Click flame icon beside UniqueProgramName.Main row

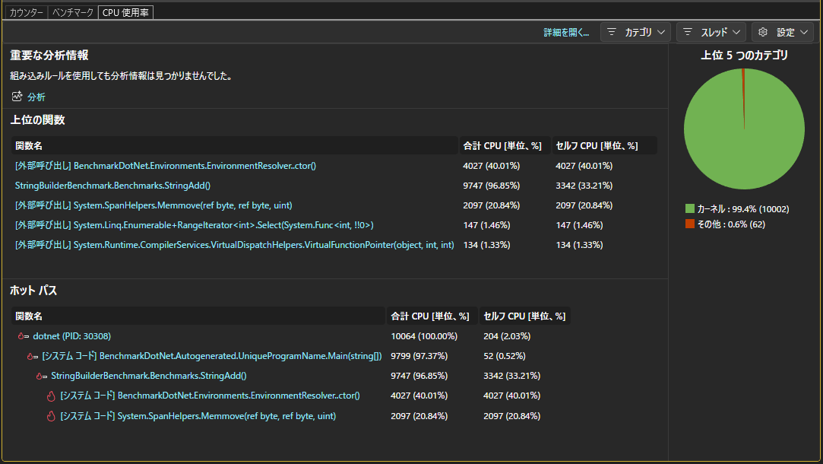pos(33,356)
